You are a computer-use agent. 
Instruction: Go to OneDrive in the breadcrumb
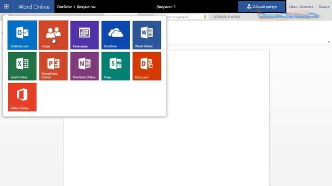pos(64,7)
